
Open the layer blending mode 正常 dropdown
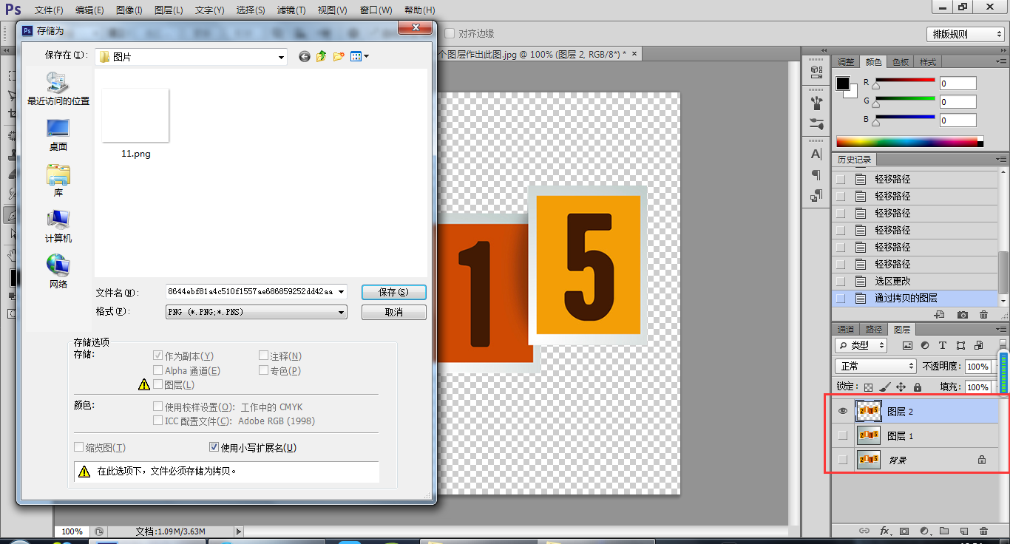coord(875,365)
